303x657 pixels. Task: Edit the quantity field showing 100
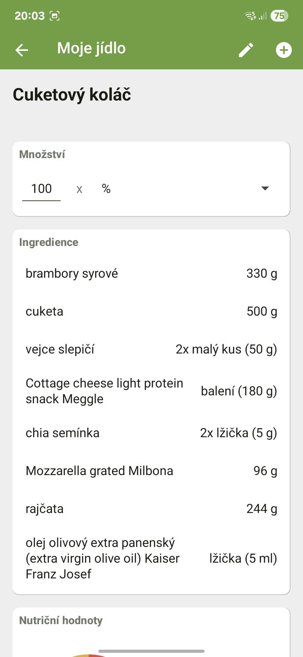tap(41, 189)
